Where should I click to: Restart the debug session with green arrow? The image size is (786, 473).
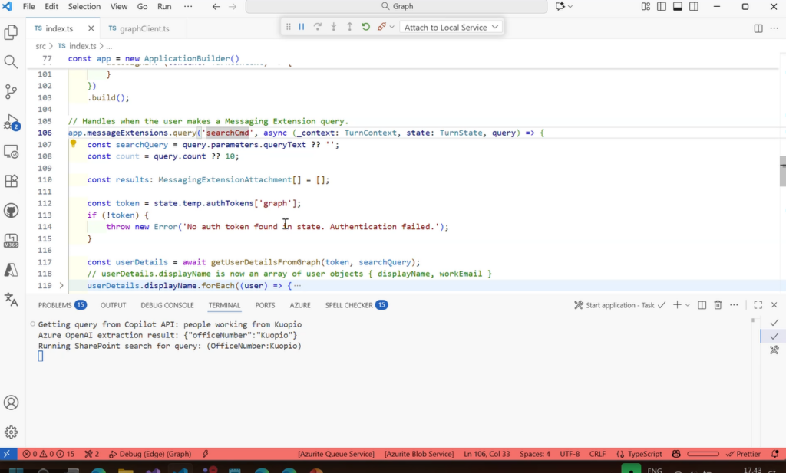[365, 27]
